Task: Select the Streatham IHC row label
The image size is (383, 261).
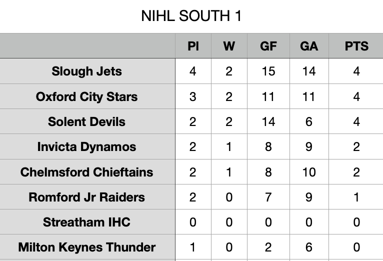Action: pyautogui.click(x=86, y=222)
